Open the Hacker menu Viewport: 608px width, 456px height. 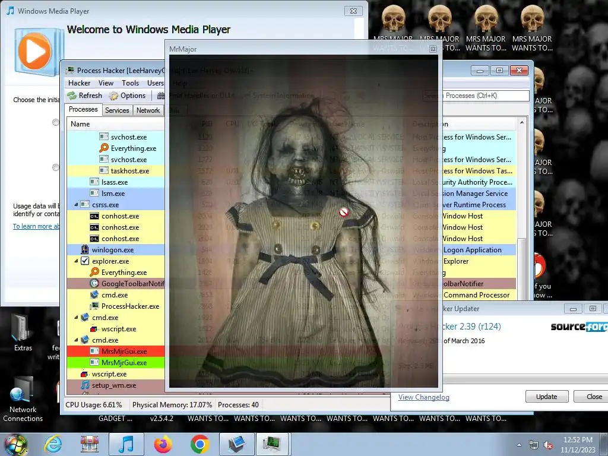[79, 83]
